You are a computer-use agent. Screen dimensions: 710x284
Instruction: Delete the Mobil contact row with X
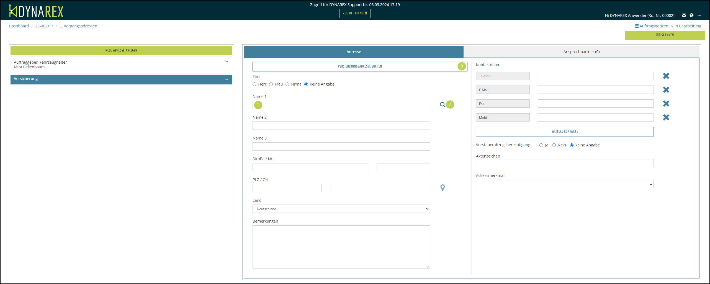(666, 117)
